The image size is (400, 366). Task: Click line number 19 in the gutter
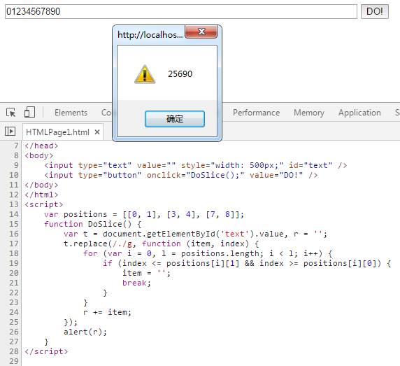point(14,263)
